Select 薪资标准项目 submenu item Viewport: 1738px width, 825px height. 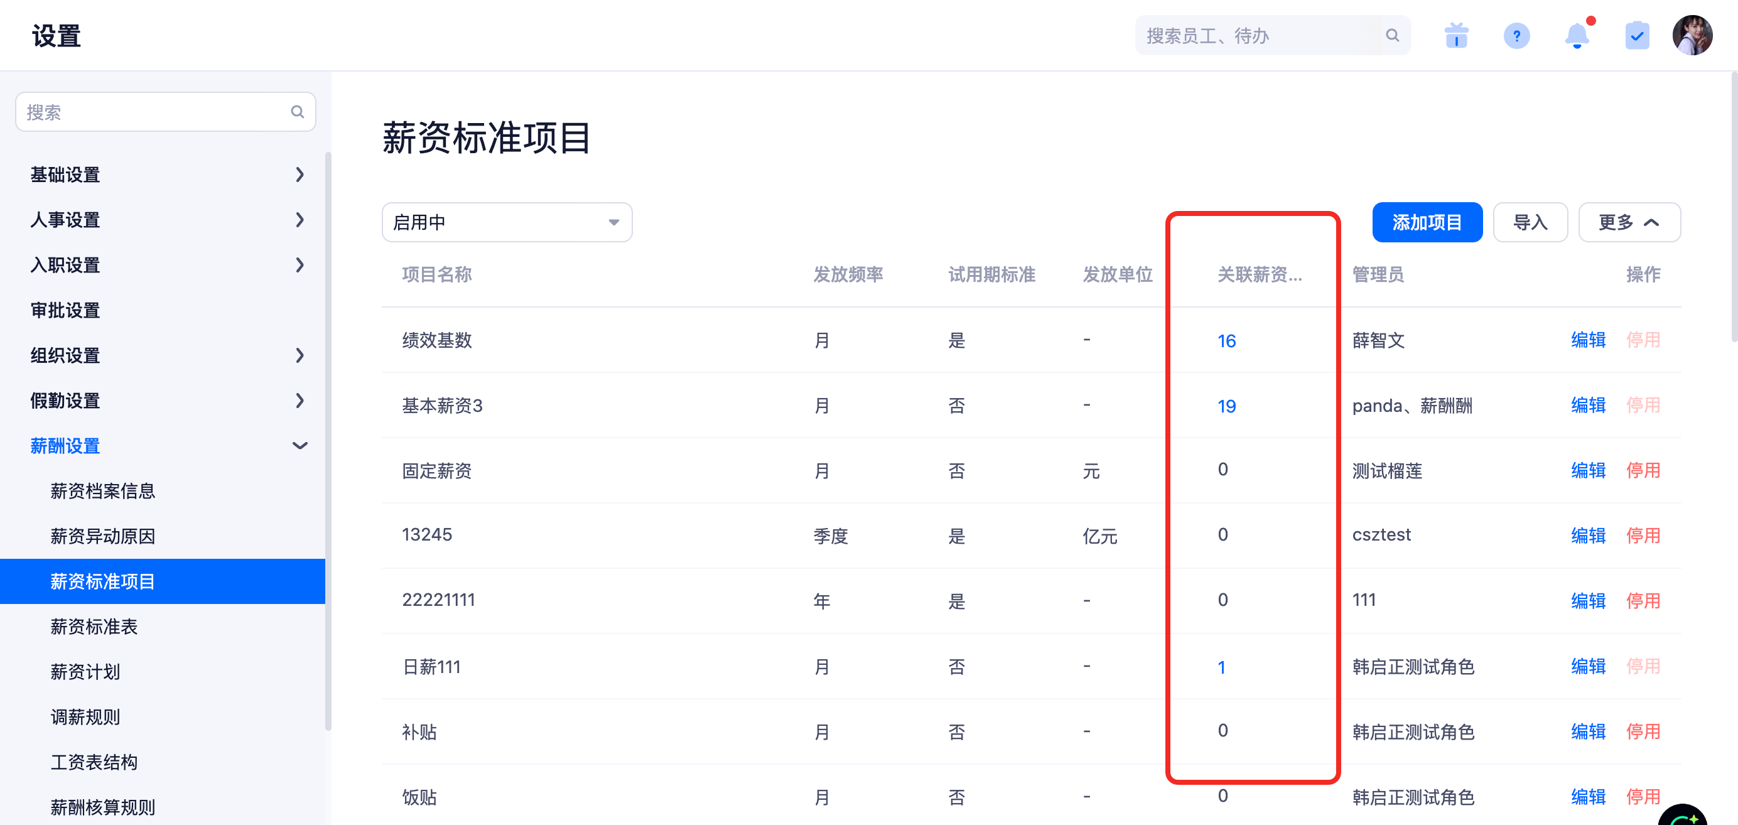click(163, 581)
